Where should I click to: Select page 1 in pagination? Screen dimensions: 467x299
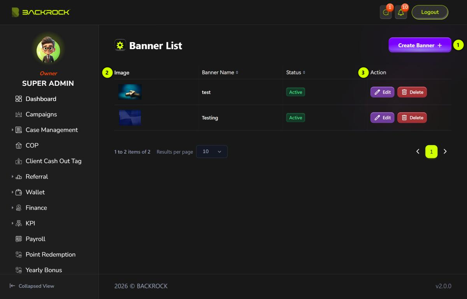pyautogui.click(x=431, y=152)
